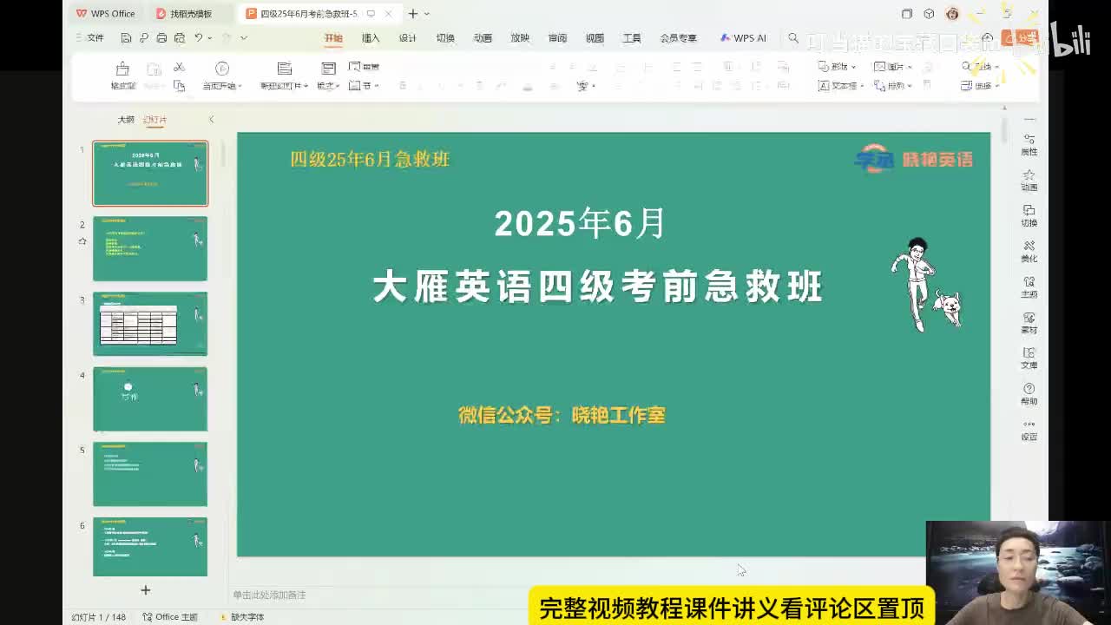Click the ribbon search magnifier icon
The height and width of the screenshot is (625, 1111).
pos(793,38)
